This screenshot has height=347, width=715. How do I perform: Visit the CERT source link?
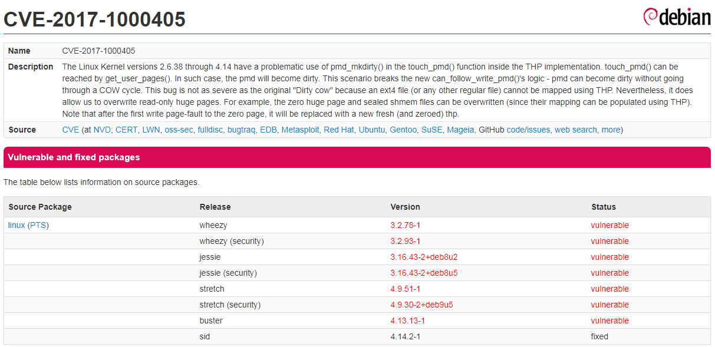126,130
